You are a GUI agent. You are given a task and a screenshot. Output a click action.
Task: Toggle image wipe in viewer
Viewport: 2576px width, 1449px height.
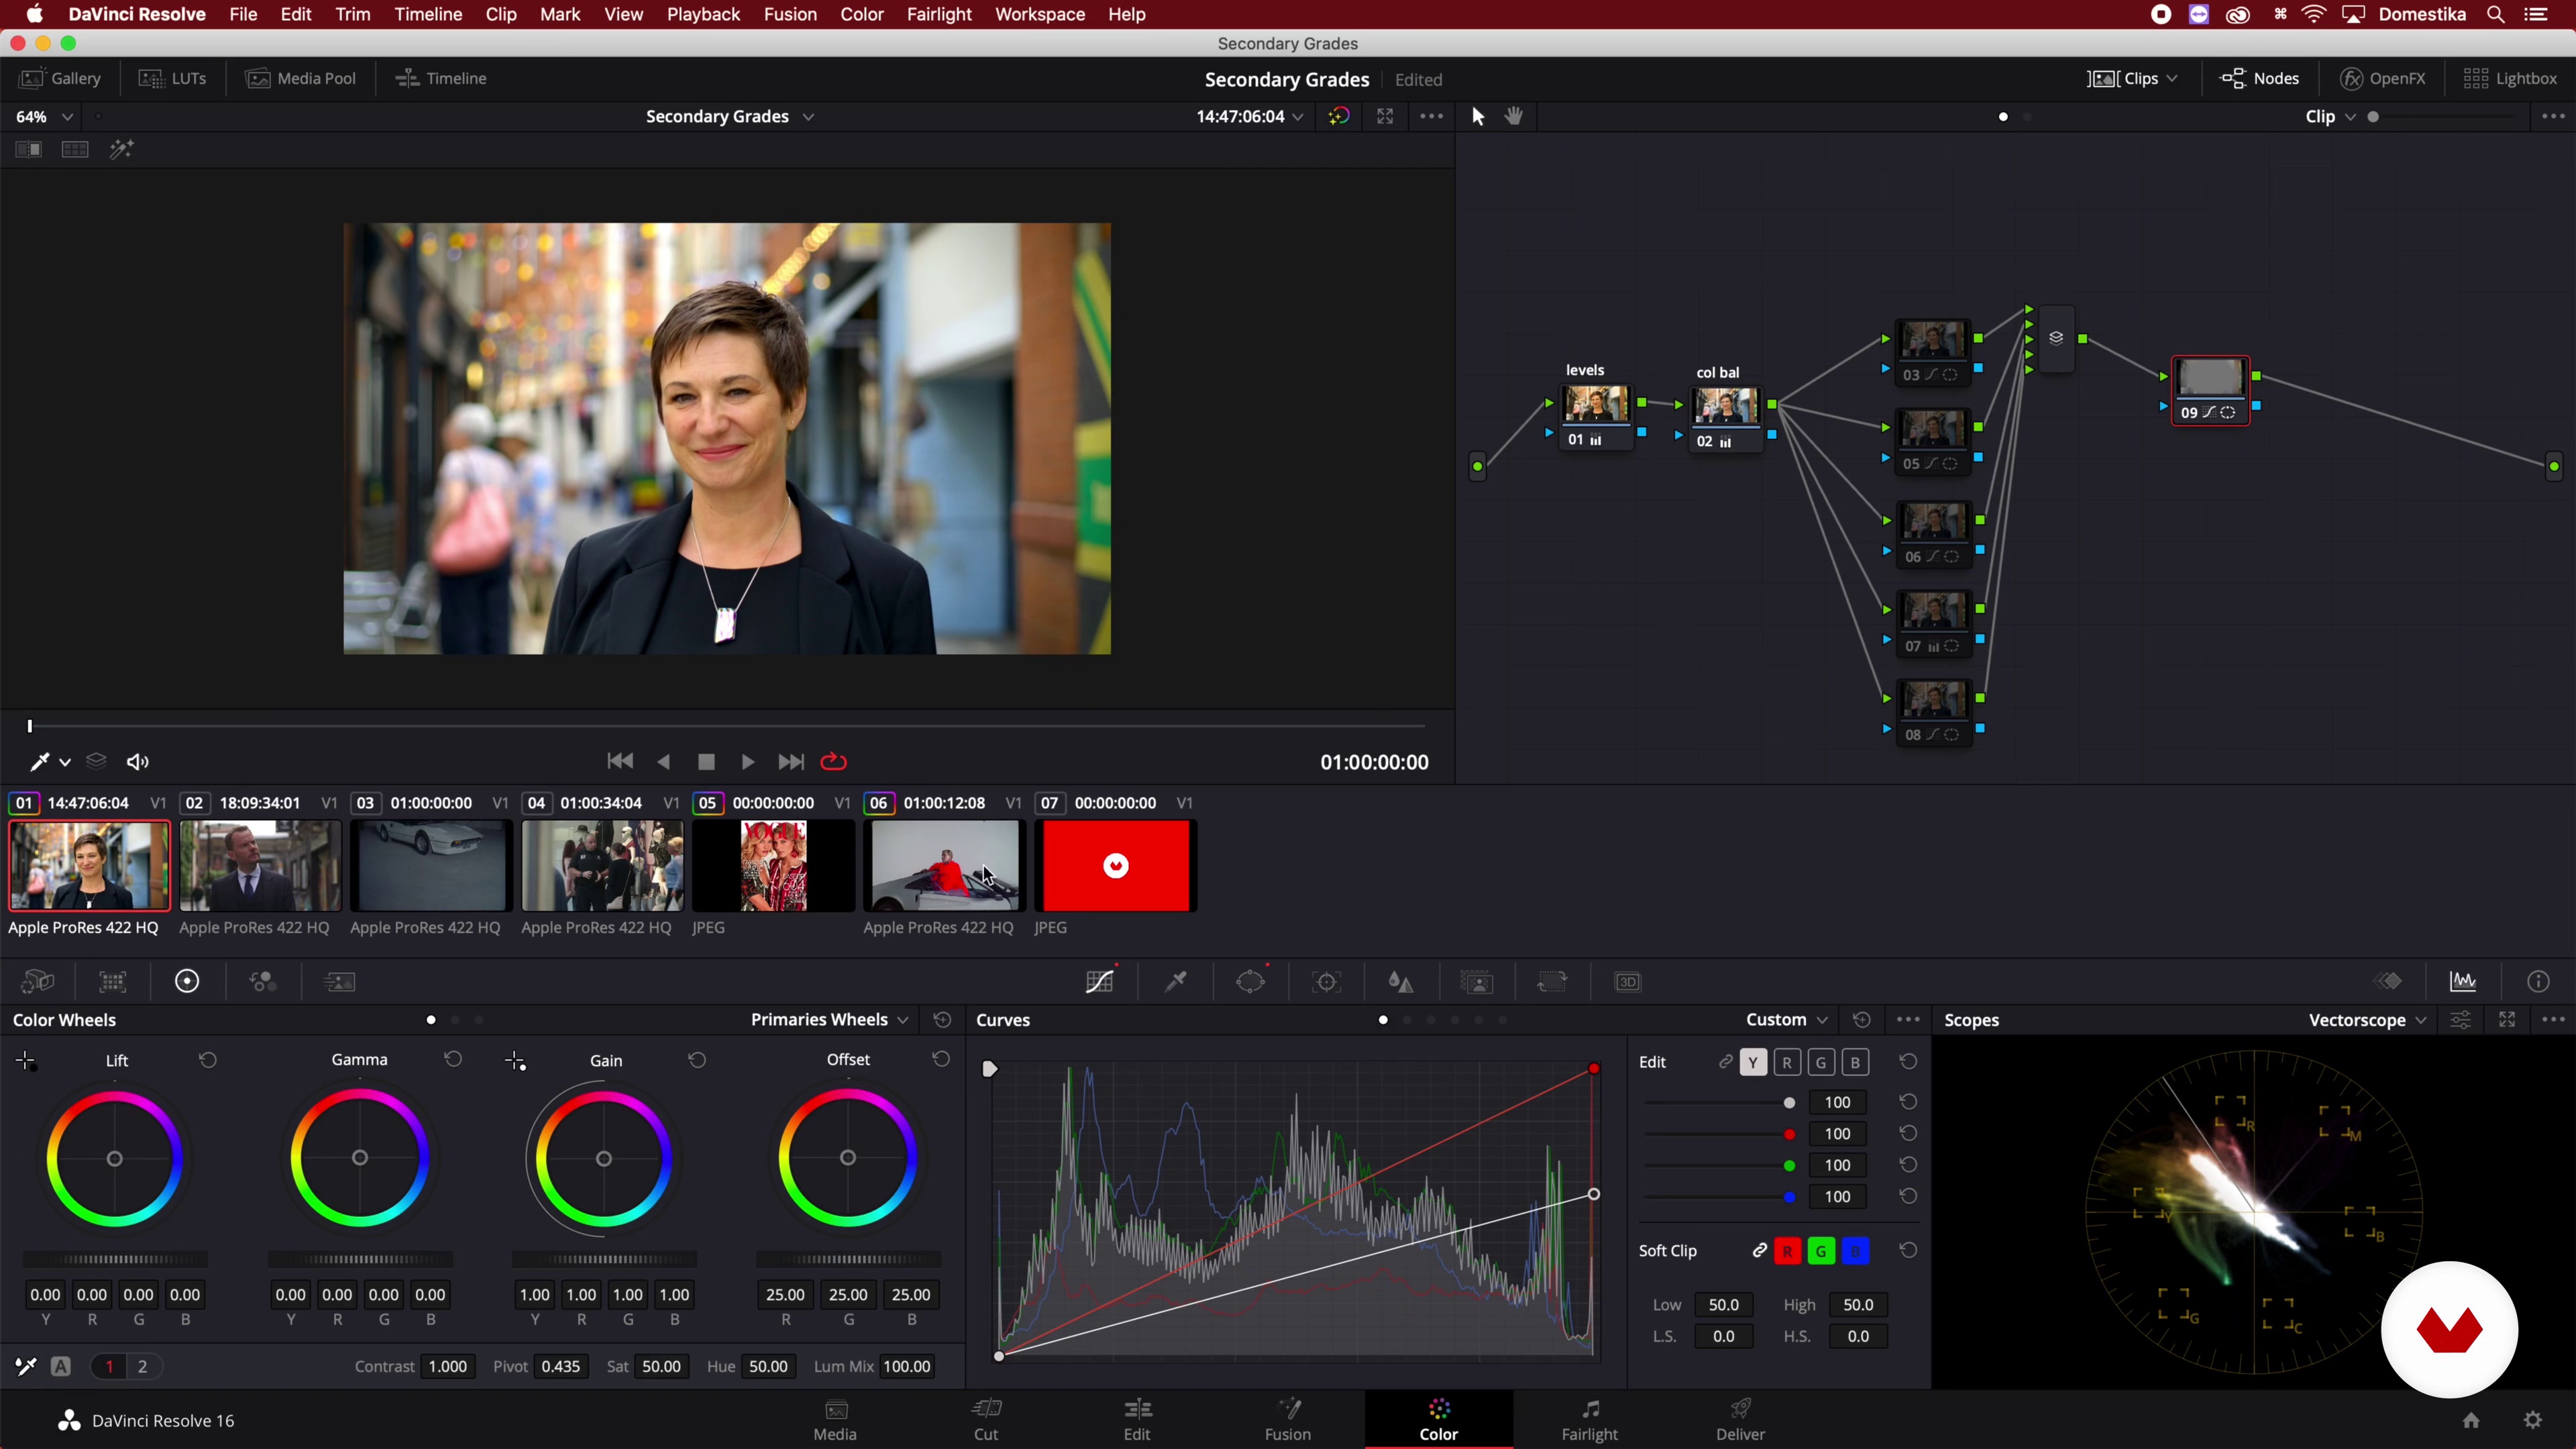point(28,150)
